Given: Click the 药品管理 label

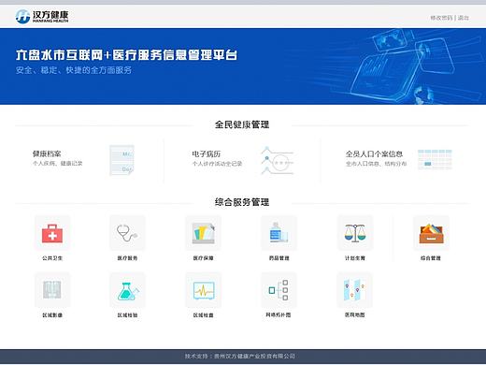Looking at the screenshot, I should pyautogui.click(x=279, y=258).
